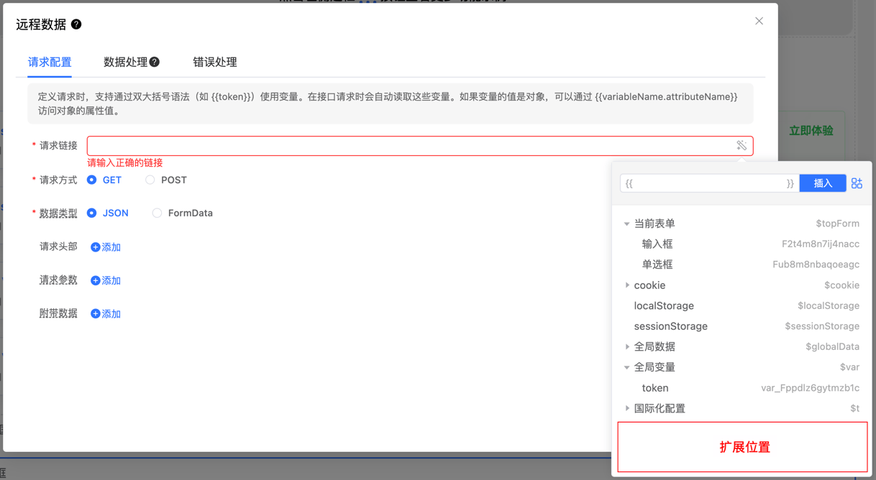Close the 远程数据 dialog
This screenshot has height=480, width=876.
point(759,22)
